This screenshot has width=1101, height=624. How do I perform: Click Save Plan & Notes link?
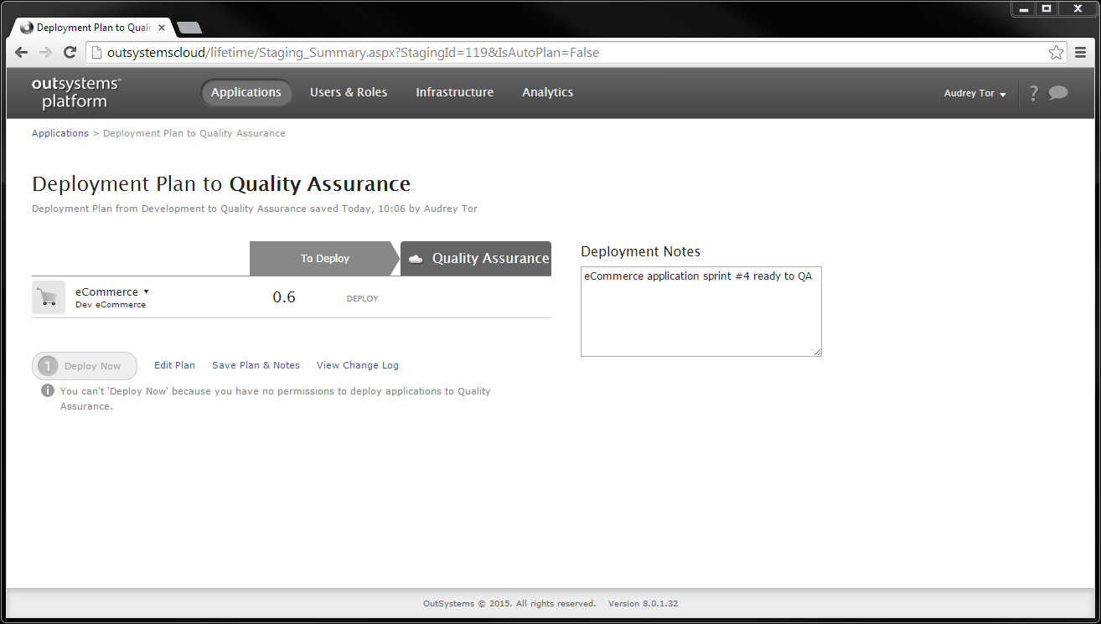256,365
